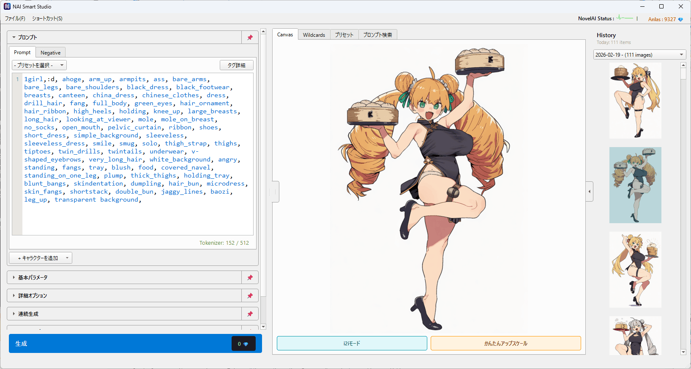Click the NAI Smart Studio app icon
Viewport: 691px width, 369px height.
(7, 6)
